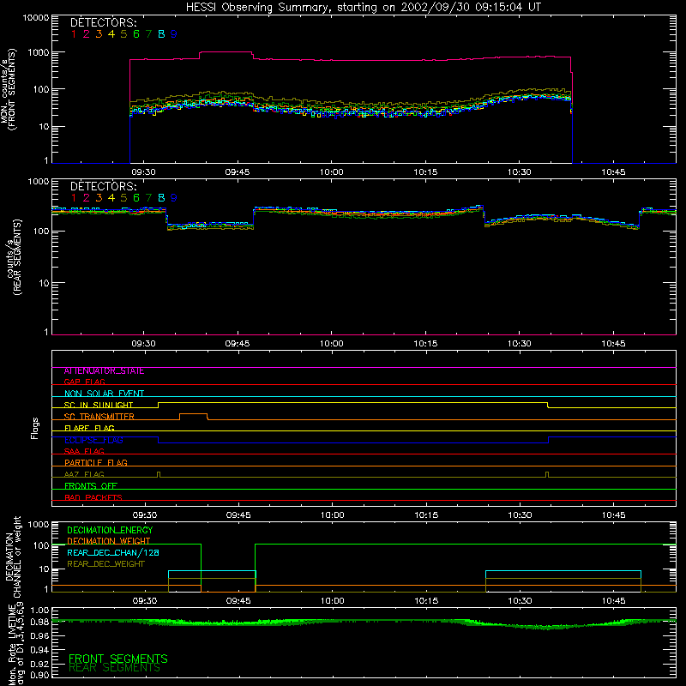Click the FRONTS_OFF flag label
Screen dimensions: 686x686
point(91,485)
